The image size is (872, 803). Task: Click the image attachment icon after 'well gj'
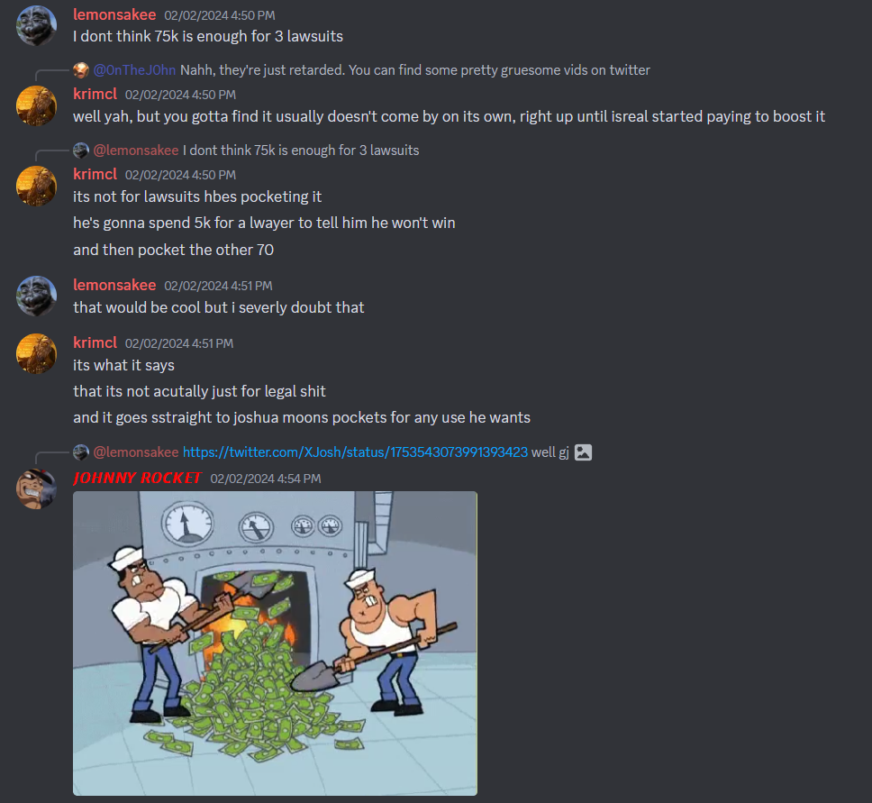583,452
